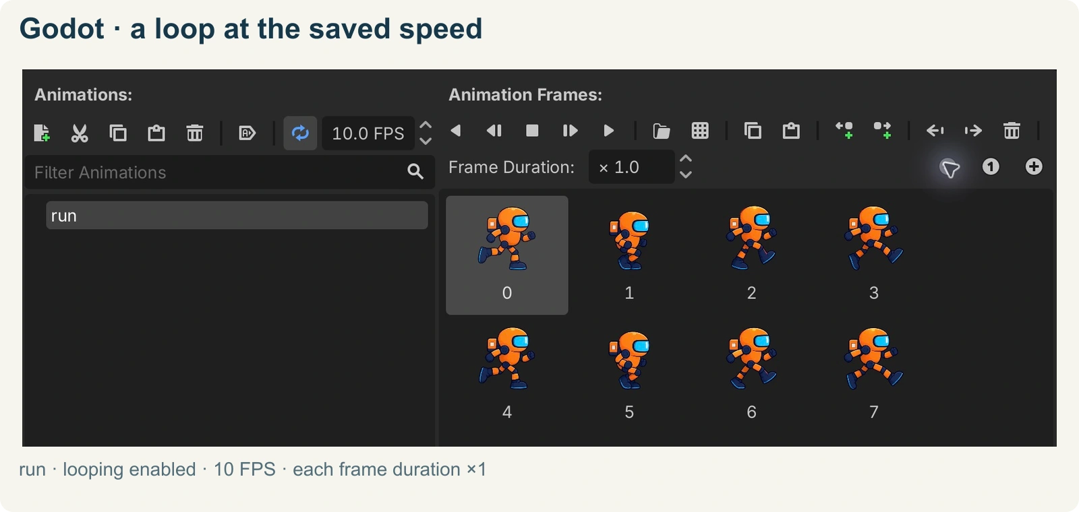
Task: Select frame 1 thumbnail
Action: pos(629,255)
